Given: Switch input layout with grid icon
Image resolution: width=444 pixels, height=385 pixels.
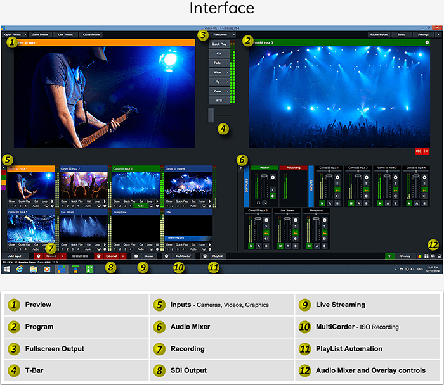Looking at the screenshot, I should [x=426, y=256].
